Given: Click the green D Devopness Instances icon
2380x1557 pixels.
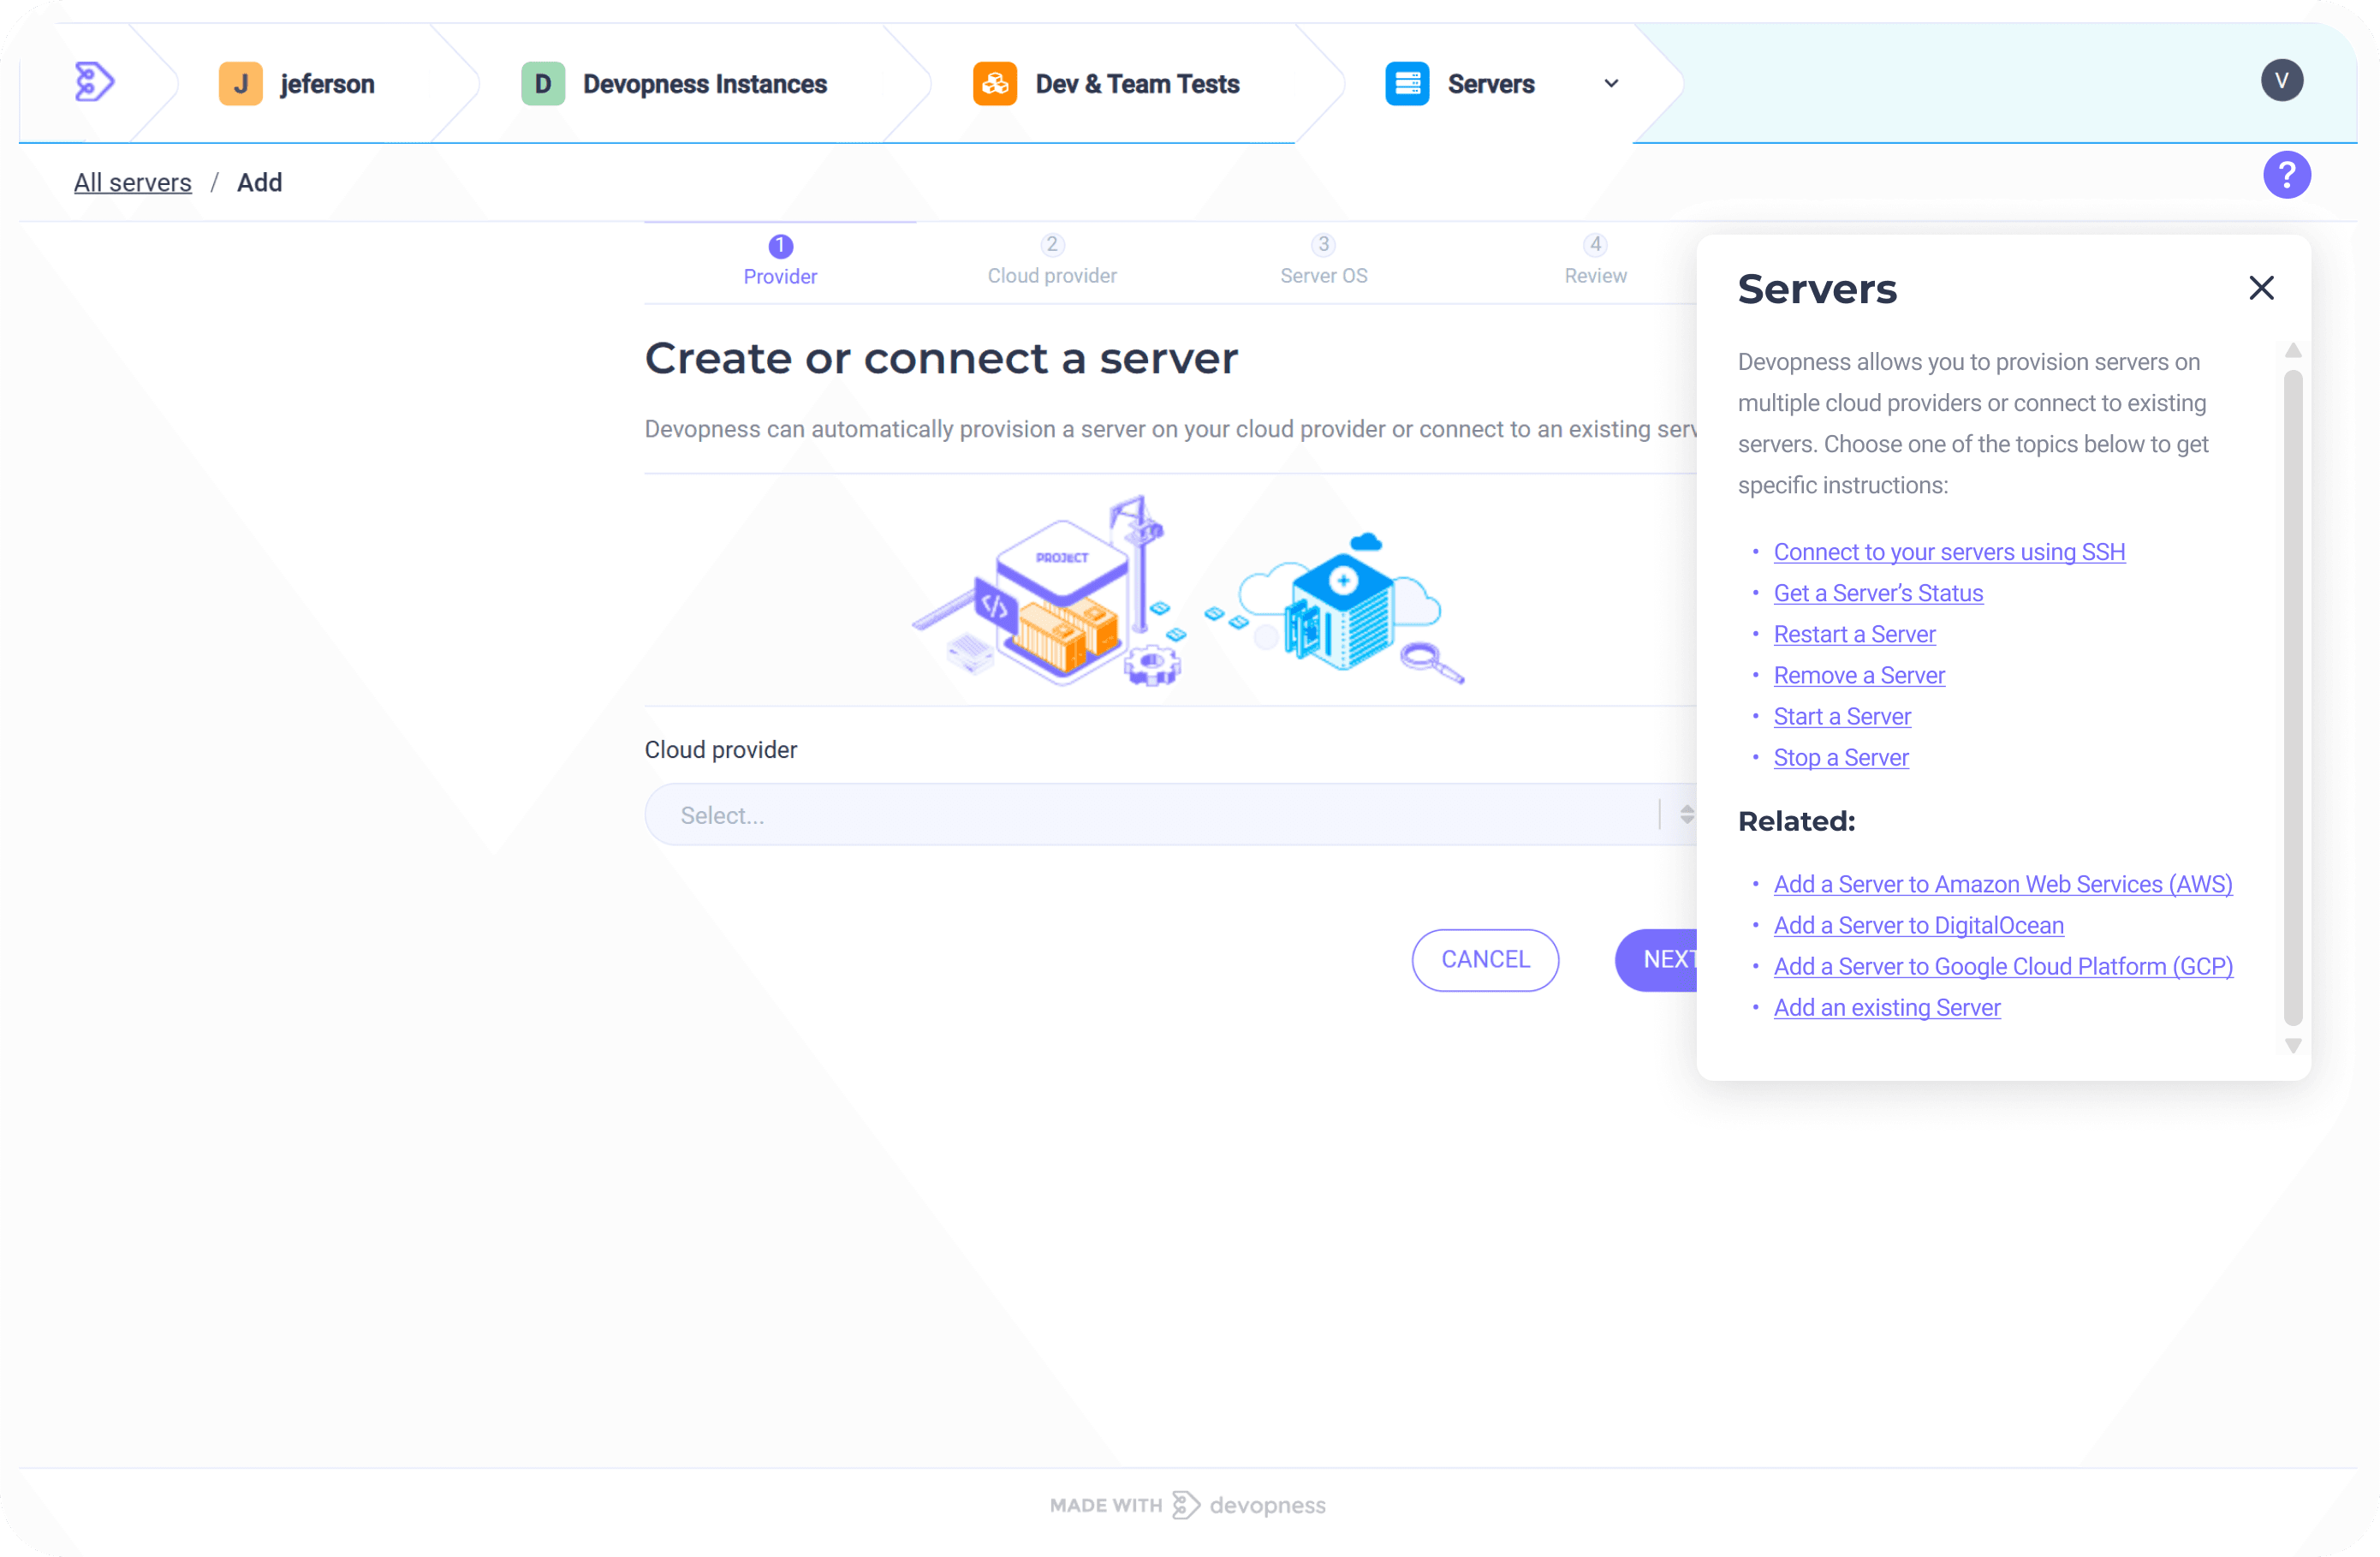Looking at the screenshot, I should pos(542,84).
